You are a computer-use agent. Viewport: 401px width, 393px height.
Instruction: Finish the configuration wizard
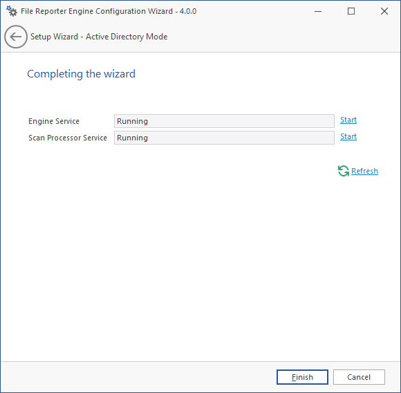pos(302,377)
